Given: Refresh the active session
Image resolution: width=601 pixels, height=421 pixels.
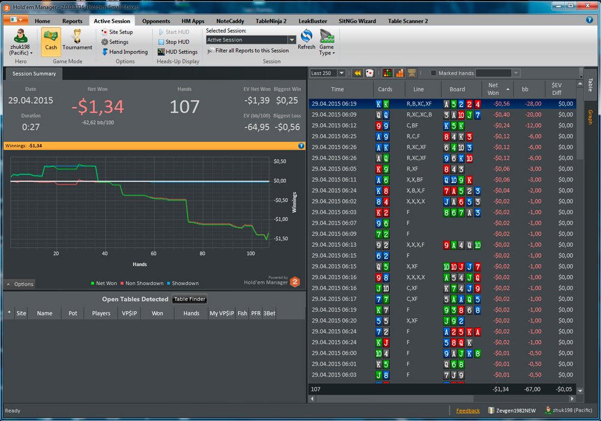Looking at the screenshot, I should pos(307,39).
